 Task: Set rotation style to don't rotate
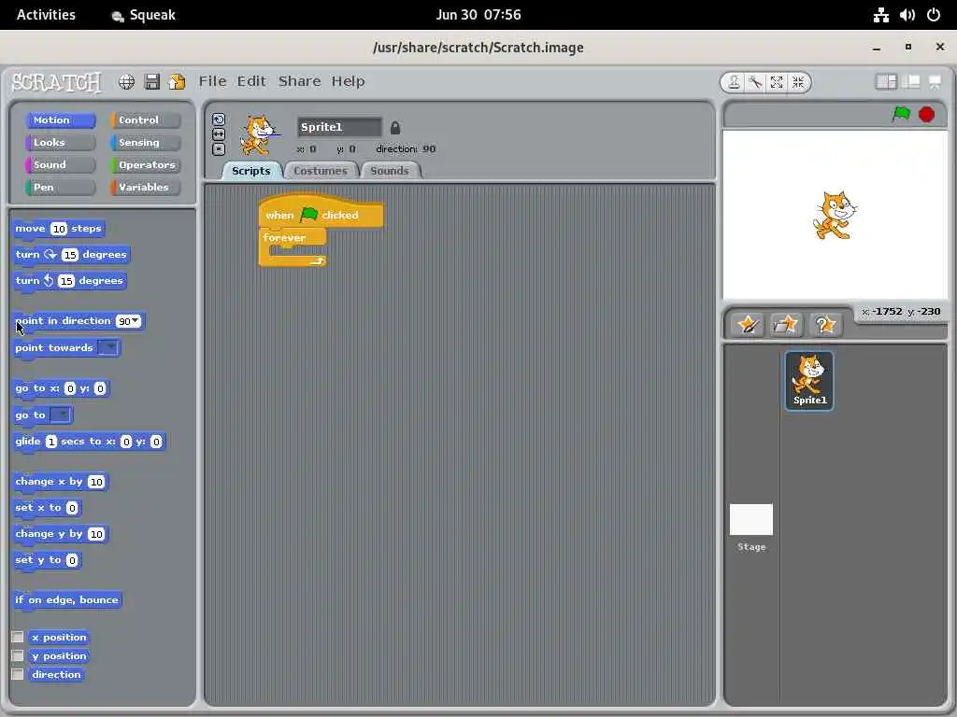pos(219,148)
